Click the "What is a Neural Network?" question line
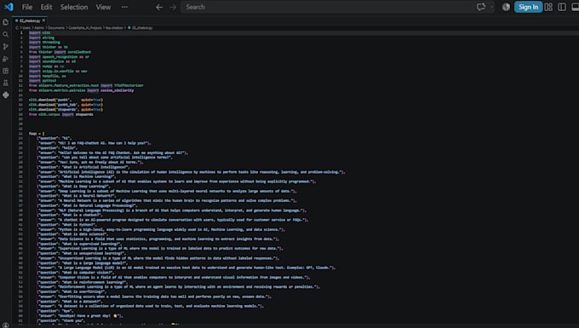Screen dimensions: 579x328 pos(77,196)
